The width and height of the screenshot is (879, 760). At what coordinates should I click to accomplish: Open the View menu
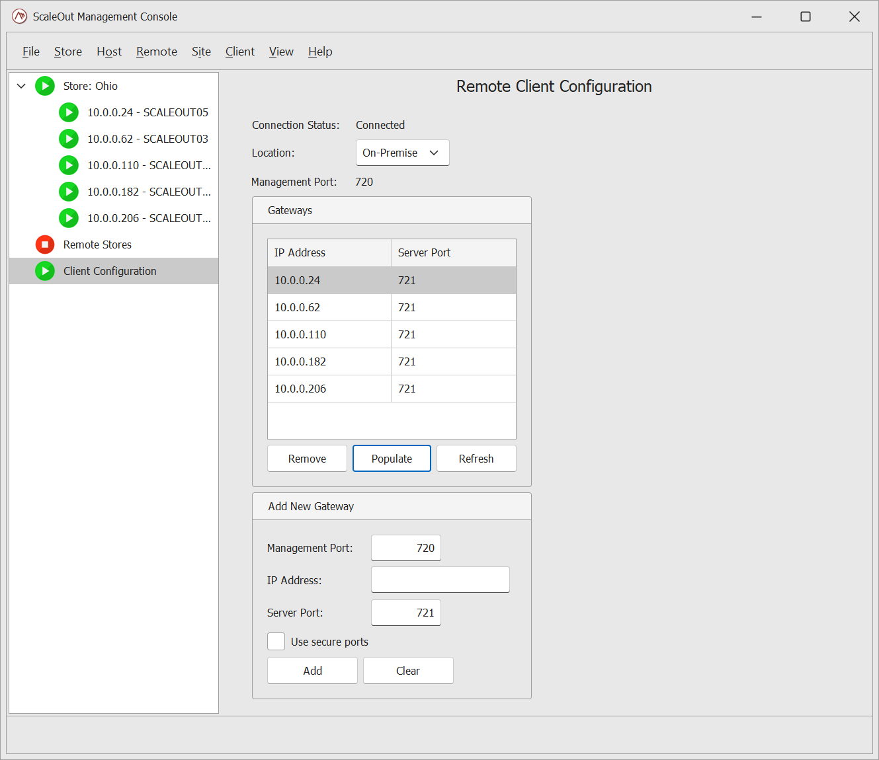point(281,52)
